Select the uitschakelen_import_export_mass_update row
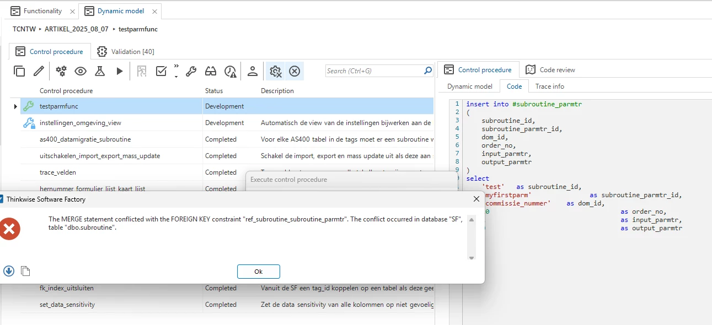712x325 pixels. pos(227,156)
